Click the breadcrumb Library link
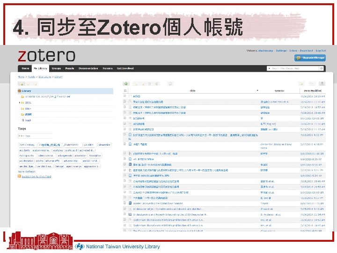 tap(58, 77)
